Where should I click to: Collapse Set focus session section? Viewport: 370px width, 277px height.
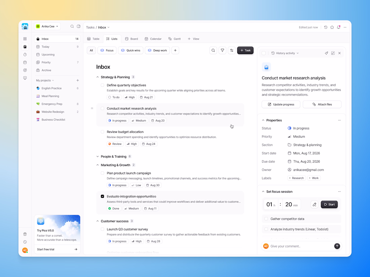[263, 192]
